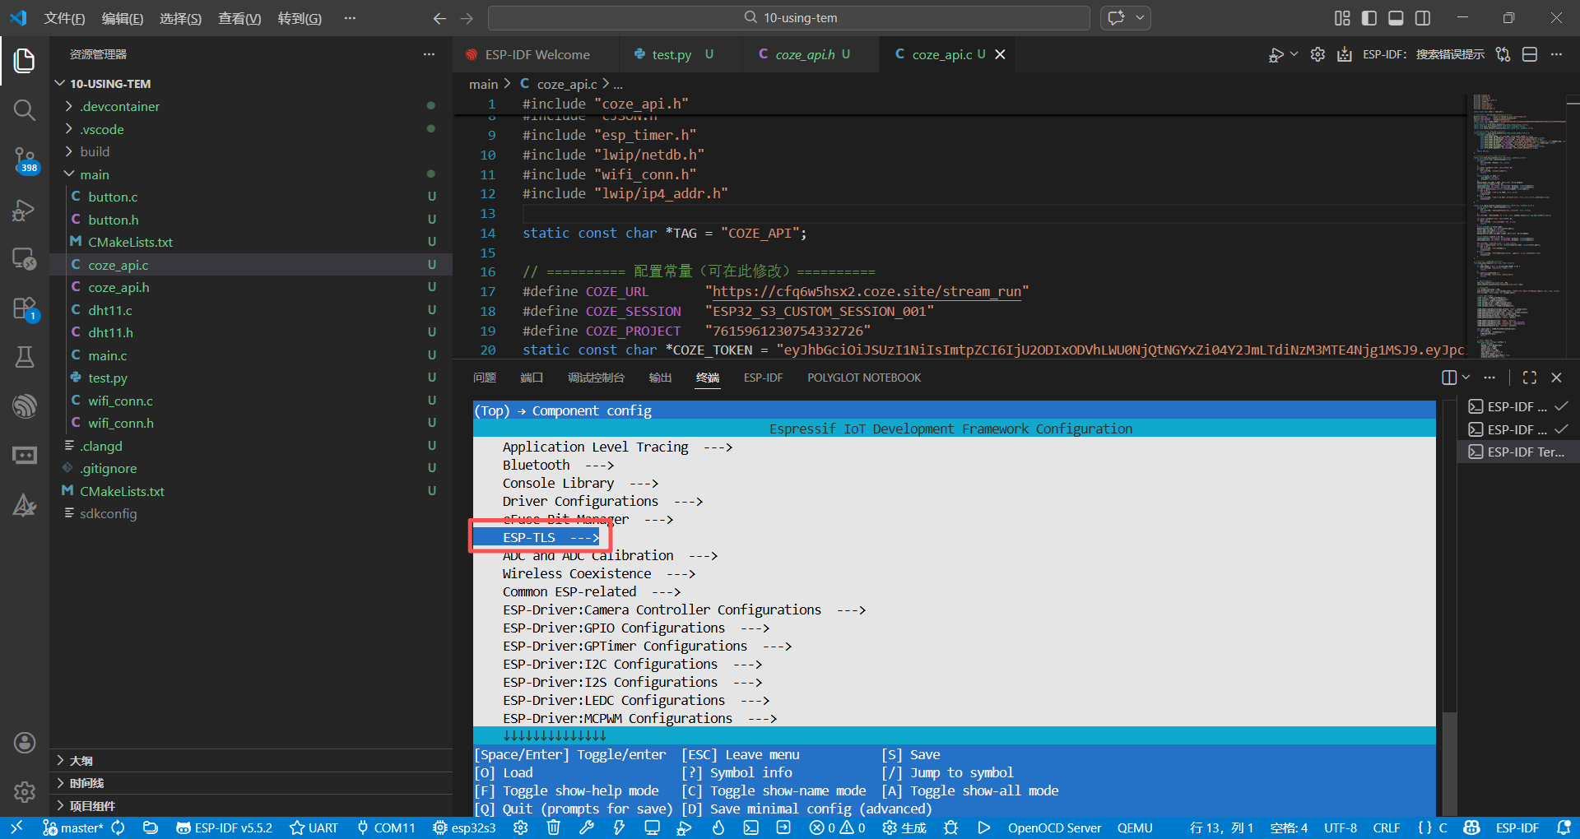This screenshot has width=1580, height=839.
Task: Open Source Control view with 398 badge
Action: pos(24,160)
